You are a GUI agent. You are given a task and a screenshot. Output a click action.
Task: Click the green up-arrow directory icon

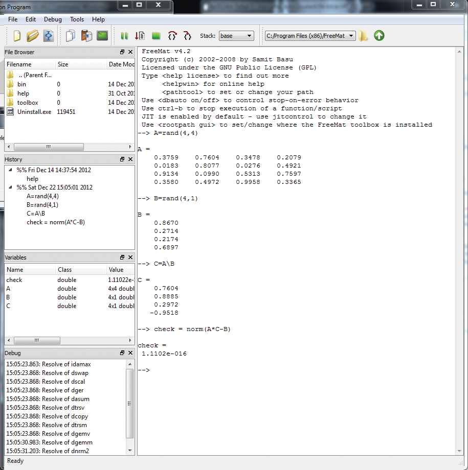pos(378,35)
